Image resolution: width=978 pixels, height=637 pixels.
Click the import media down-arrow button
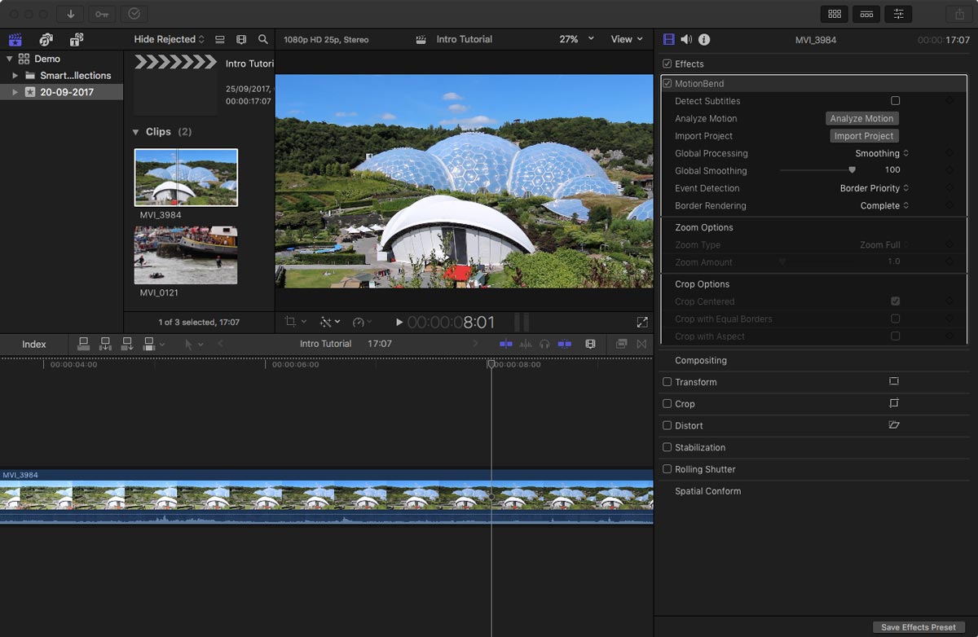pos(71,14)
